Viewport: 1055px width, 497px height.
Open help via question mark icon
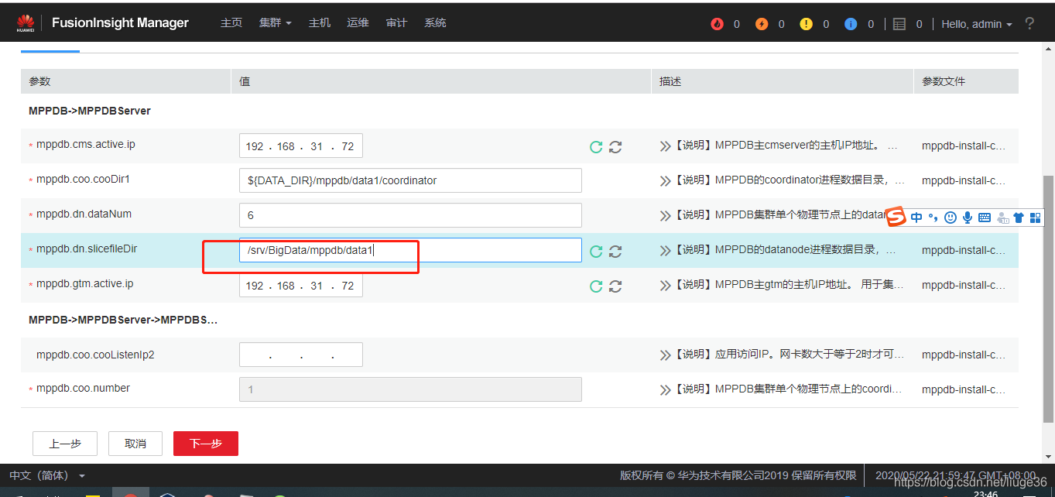point(1029,23)
